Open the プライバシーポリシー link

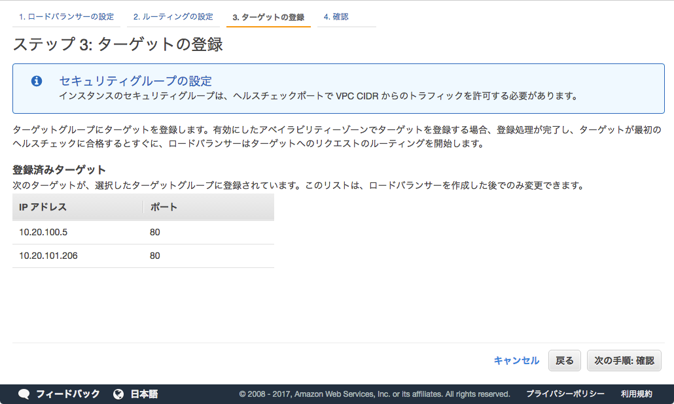pyautogui.click(x=565, y=394)
